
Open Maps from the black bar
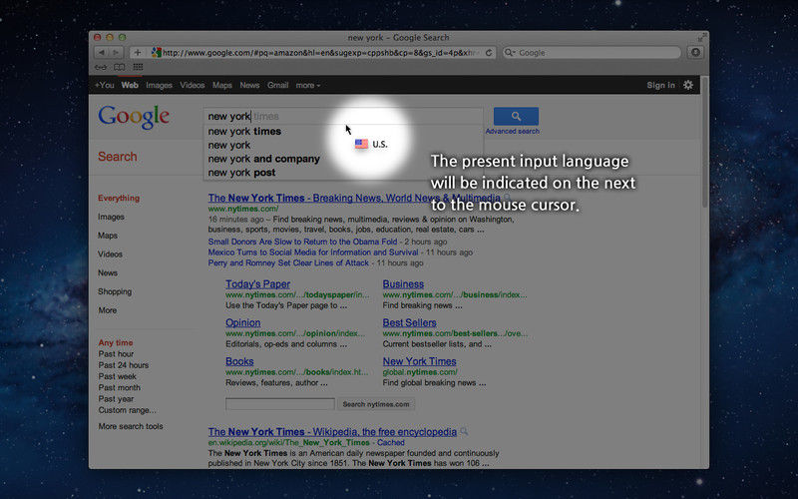pyautogui.click(x=221, y=85)
